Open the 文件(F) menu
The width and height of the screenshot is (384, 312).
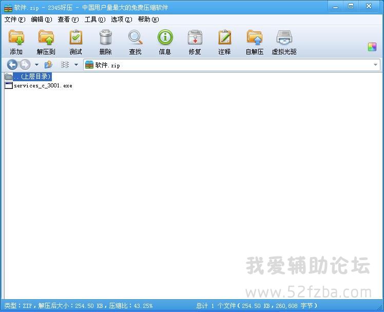[15, 20]
